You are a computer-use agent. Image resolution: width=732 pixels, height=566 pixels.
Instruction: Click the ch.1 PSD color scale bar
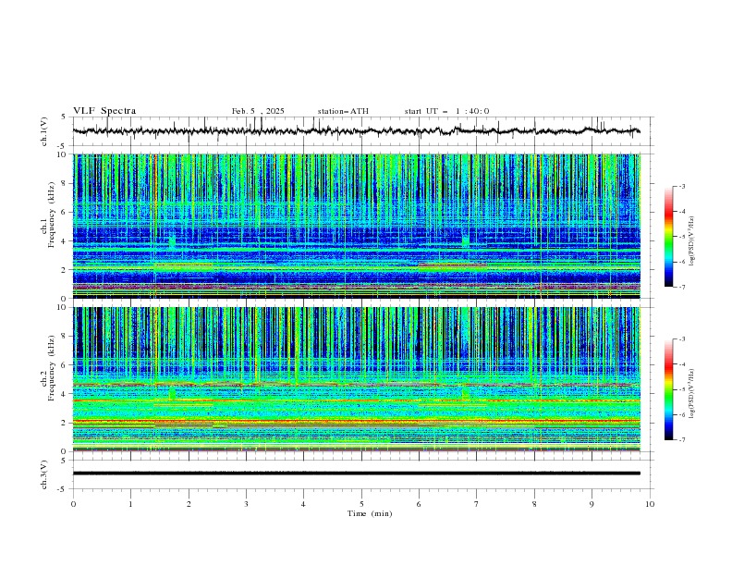pyautogui.click(x=669, y=237)
